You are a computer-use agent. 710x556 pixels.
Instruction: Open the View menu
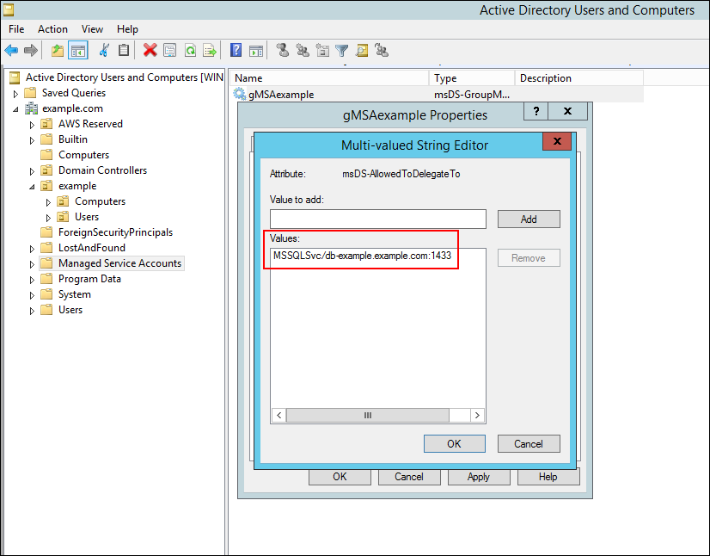coord(92,28)
